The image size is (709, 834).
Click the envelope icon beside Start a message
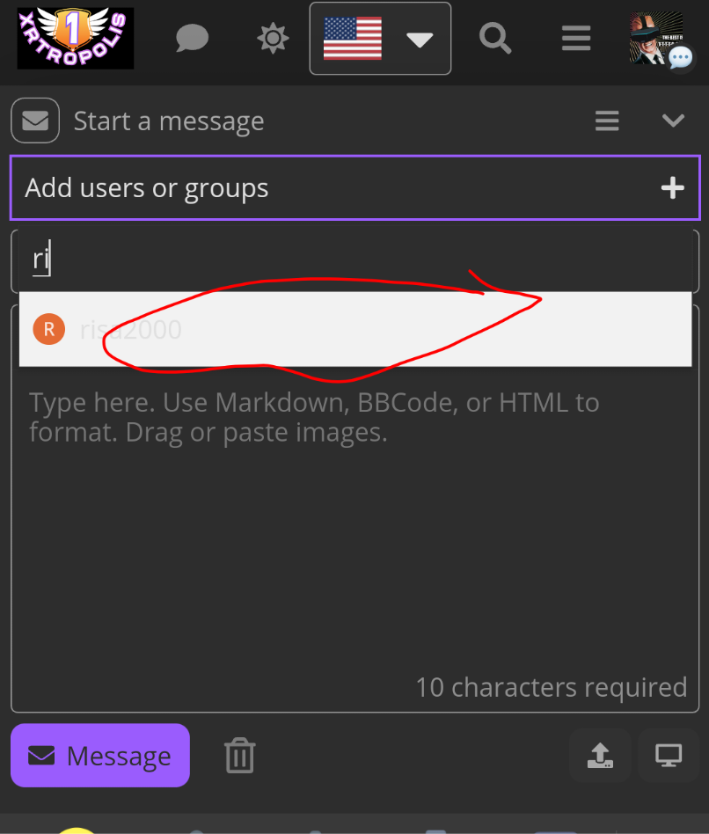click(x=35, y=121)
